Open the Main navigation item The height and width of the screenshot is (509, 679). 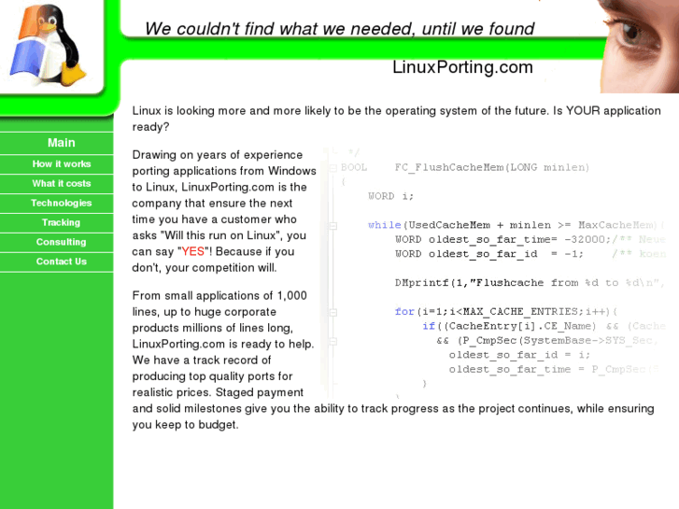pos(61,143)
